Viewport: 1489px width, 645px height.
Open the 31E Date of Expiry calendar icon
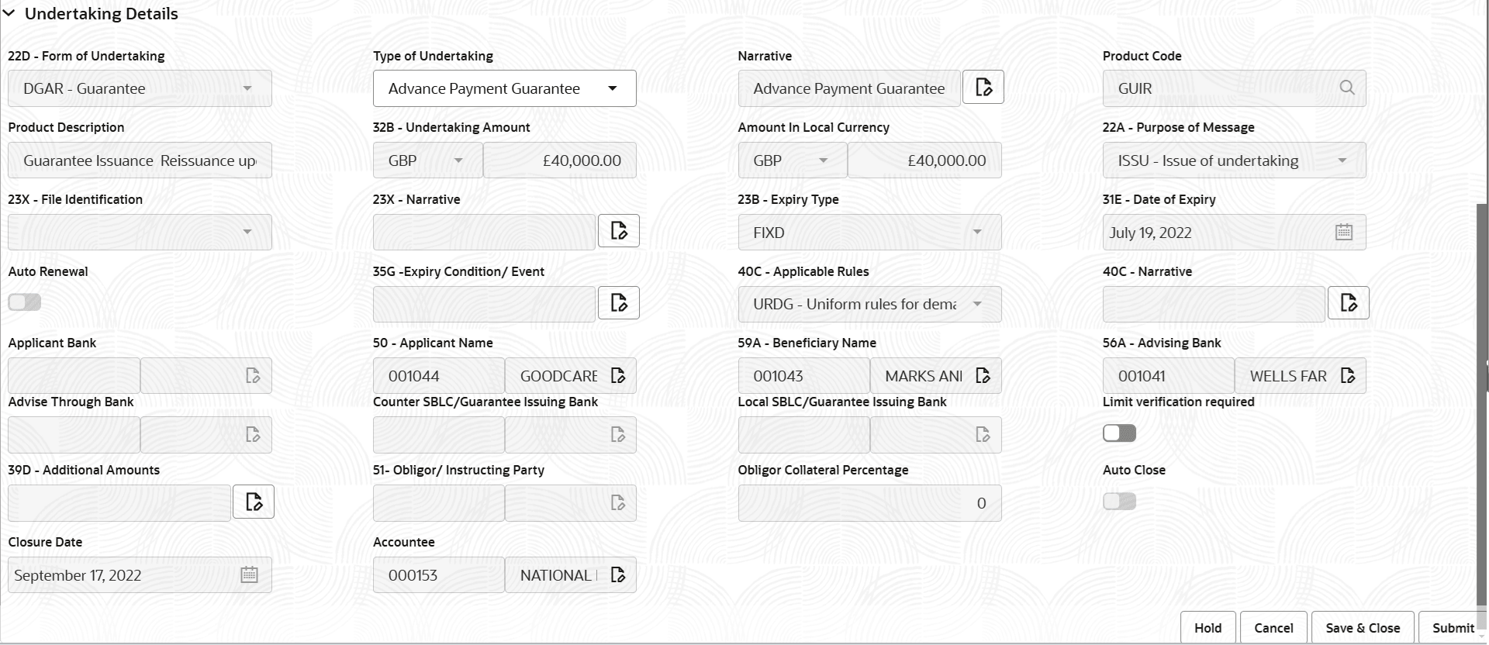click(1344, 232)
